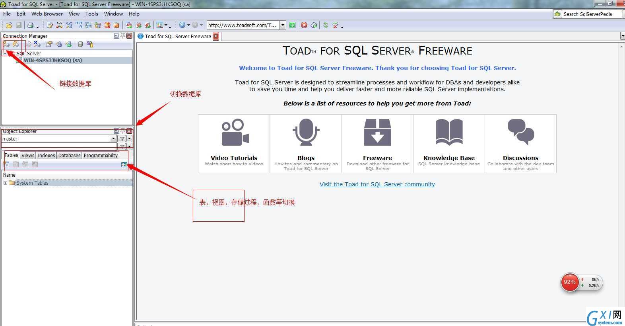Switch to the Programmability tab
Screen dimensions: 625x326
(101, 156)
